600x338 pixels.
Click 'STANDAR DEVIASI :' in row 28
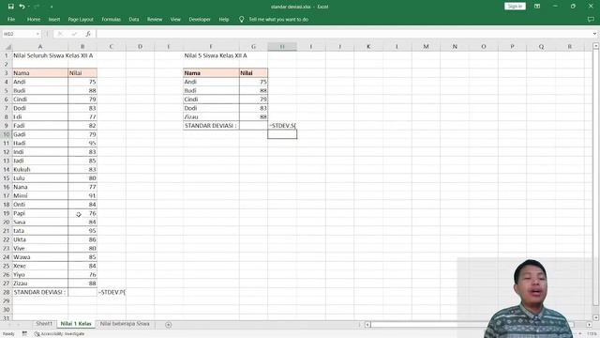coord(40,292)
